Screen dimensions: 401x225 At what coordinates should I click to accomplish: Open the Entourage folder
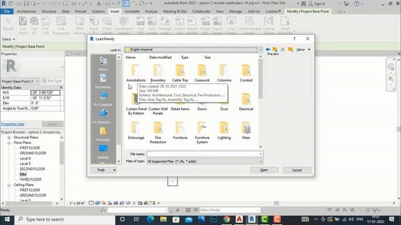(x=136, y=131)
